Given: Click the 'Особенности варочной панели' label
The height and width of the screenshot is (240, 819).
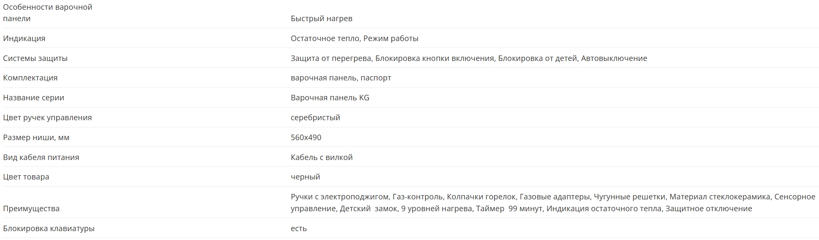Looking at the screenshot, I should [x=48, y=13].
